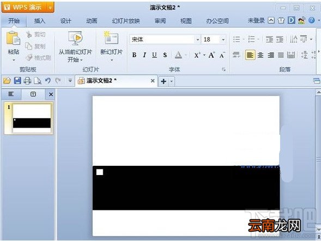The image size is (321, 241).
Task: Click vertical scrollbar up arrow
Action: (318, 92)
